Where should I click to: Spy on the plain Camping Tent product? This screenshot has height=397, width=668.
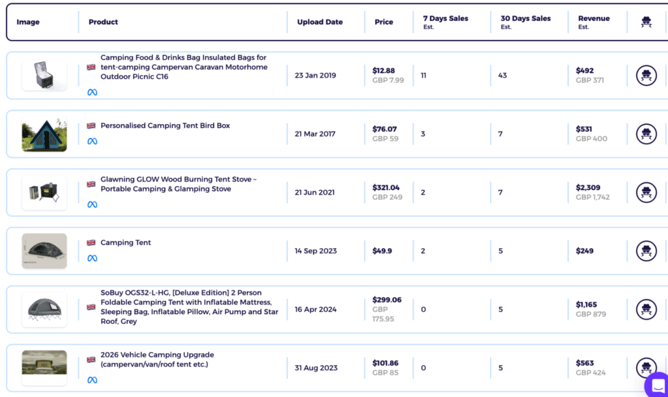[646, 251]
